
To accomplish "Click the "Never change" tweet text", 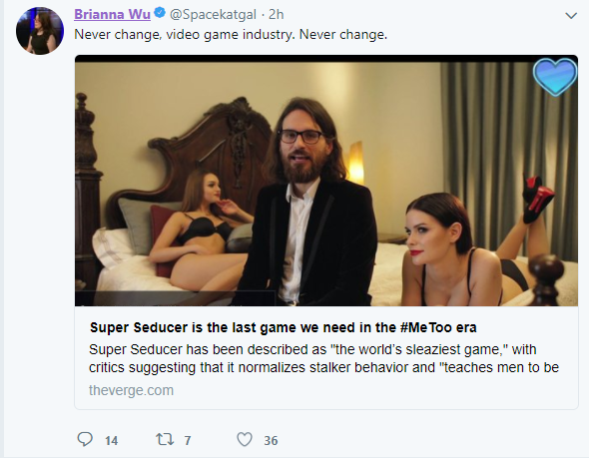I will [x=231, y=35].
